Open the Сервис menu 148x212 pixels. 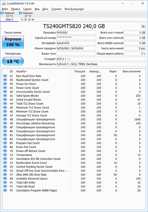27,9
